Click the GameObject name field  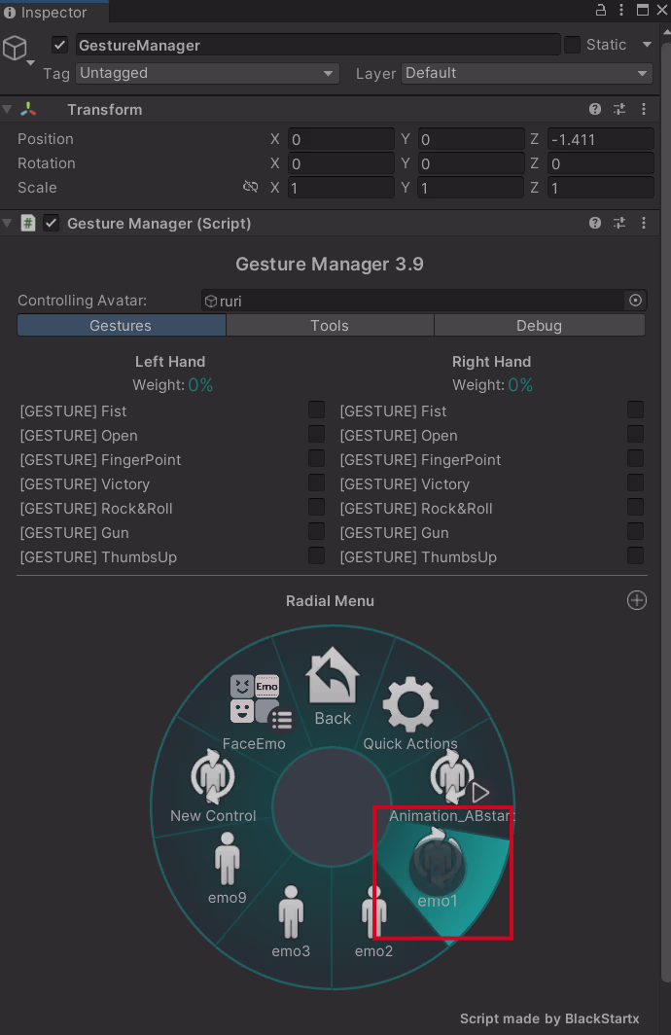318,45
